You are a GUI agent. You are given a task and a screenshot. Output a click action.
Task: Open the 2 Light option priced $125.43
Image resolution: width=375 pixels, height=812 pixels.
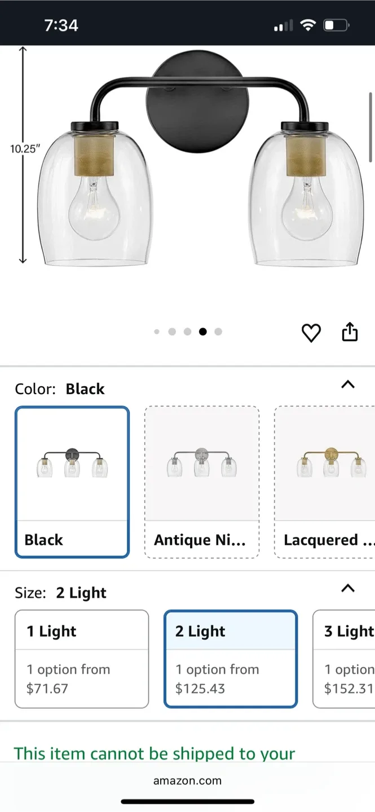pos(230,660)
